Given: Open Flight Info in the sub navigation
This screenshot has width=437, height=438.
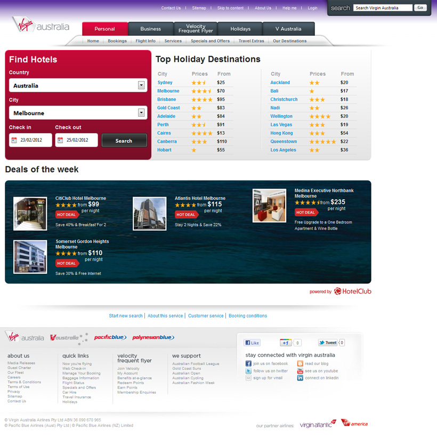Looking at the screenshot, I should [145, 41].
